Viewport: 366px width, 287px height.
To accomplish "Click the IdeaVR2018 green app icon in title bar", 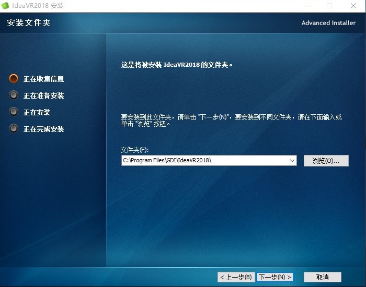I will tap(5, 5).
